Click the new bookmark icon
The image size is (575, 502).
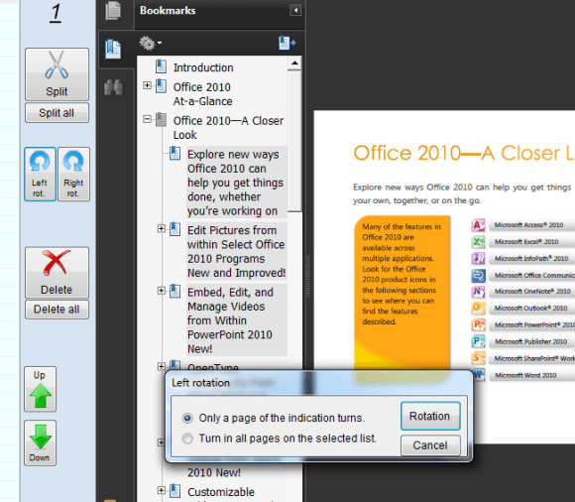287,43
